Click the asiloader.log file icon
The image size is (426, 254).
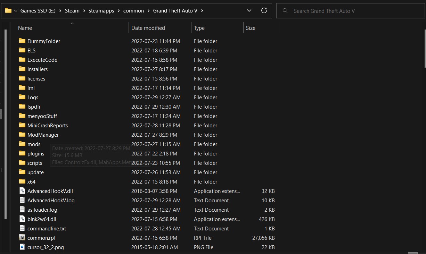(x=22, y=210)
